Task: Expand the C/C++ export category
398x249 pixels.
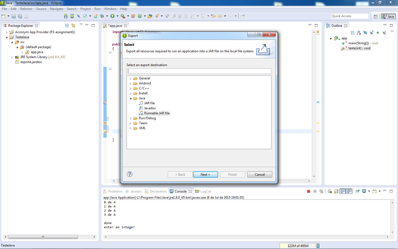Action: point(131,89)
